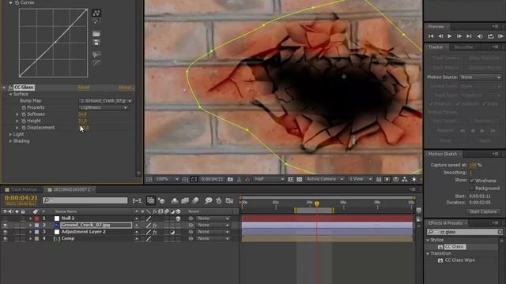The width and height of the screenshot is (506, 284).
Task: Open grid and guide options in viewer
Action: pos(185,179)
